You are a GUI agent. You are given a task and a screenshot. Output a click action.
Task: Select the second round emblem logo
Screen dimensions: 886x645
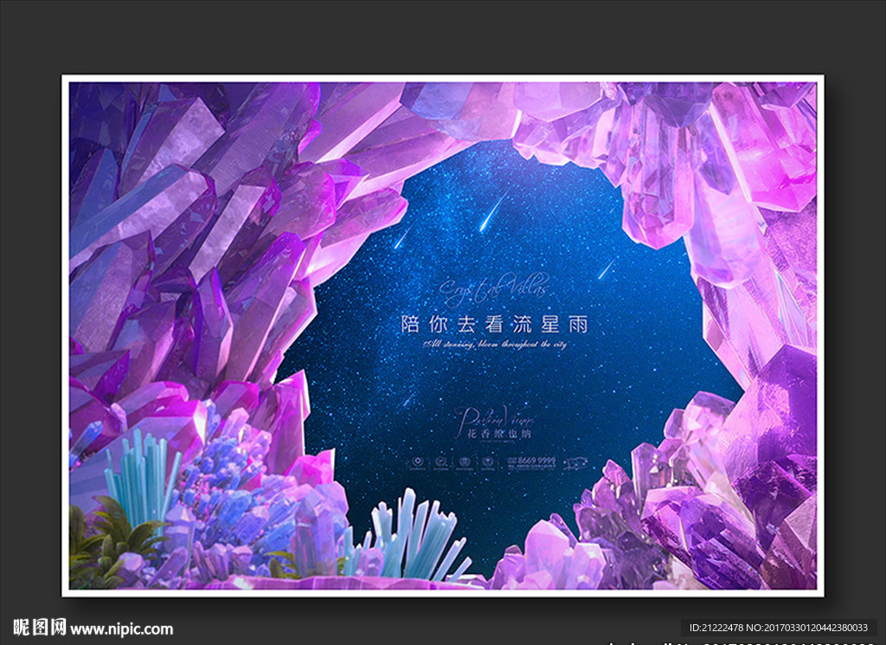(442, 461)
